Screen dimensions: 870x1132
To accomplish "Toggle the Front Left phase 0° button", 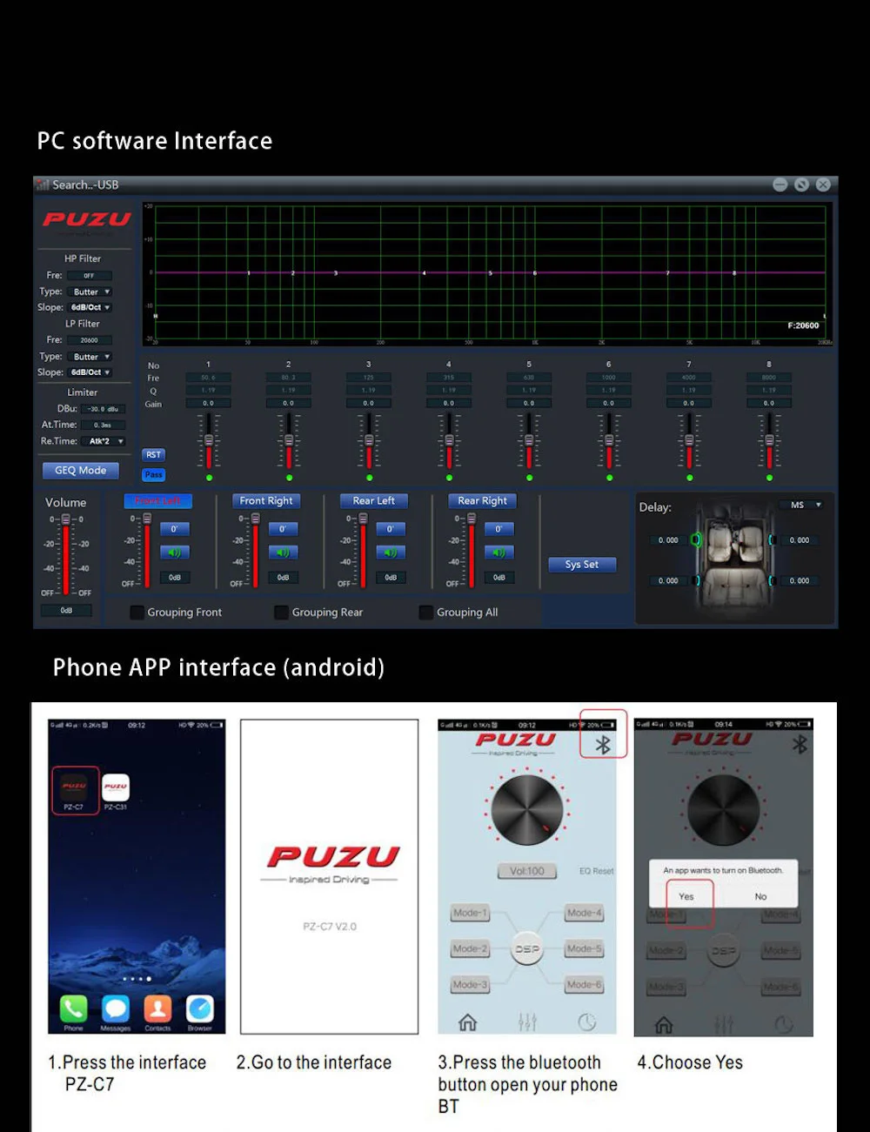I will 175,529.
